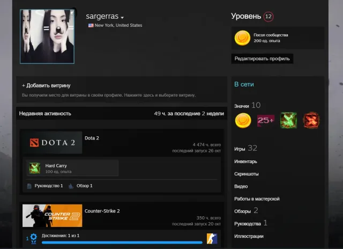Open the Обзоры 2 reviews link

click(246, 211)
